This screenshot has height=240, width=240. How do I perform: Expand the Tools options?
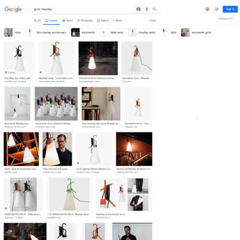[x=153, y=21]
